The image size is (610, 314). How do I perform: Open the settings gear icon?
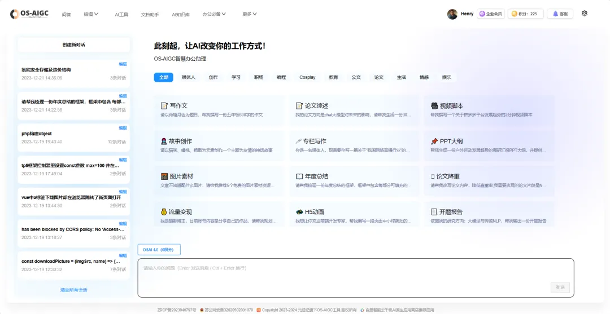[585, 14]
